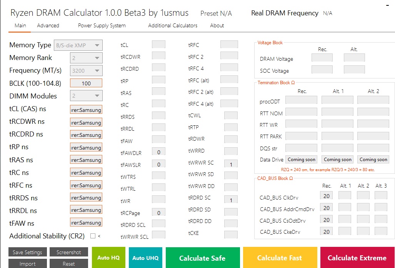The height and width of the screenshot is (268, 395).
Task: Click the Auto HQ button
Action: 108,258
